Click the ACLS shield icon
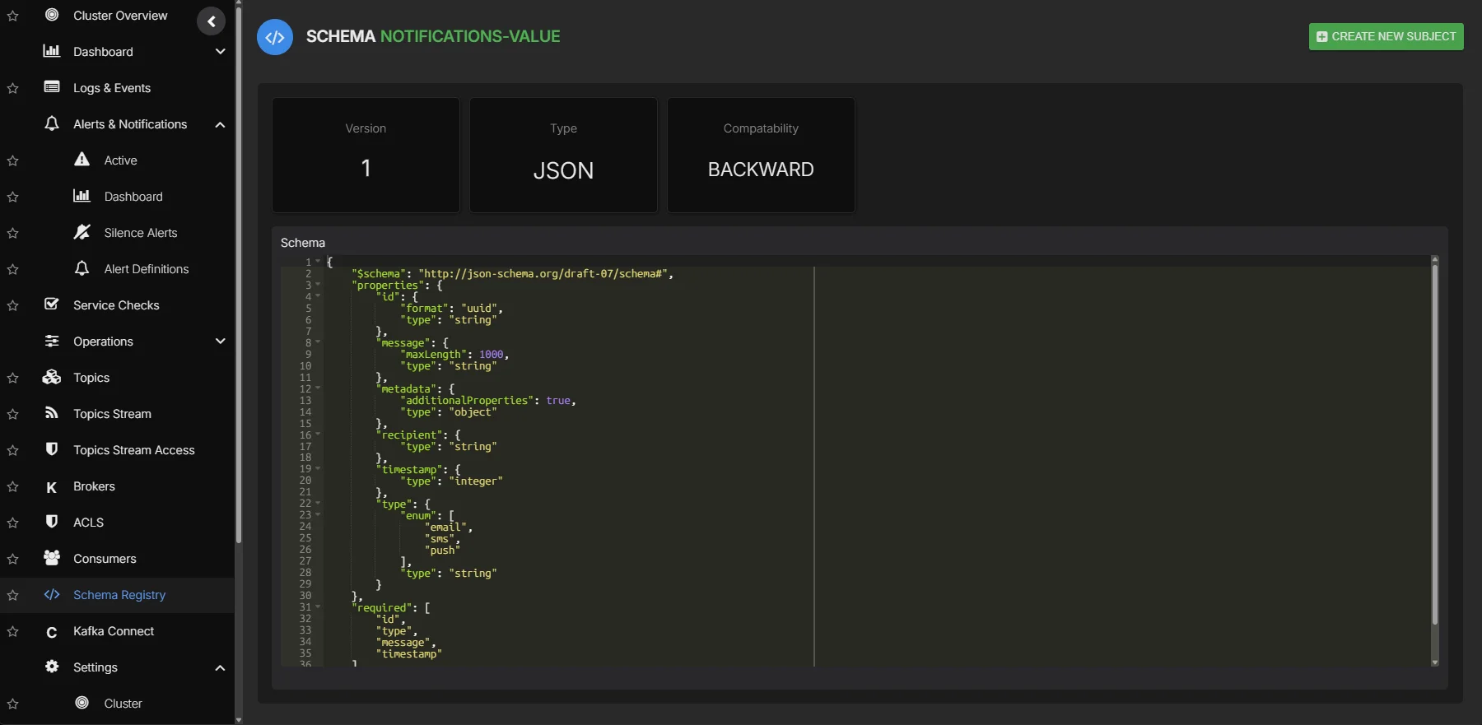 tap(52, 522)
